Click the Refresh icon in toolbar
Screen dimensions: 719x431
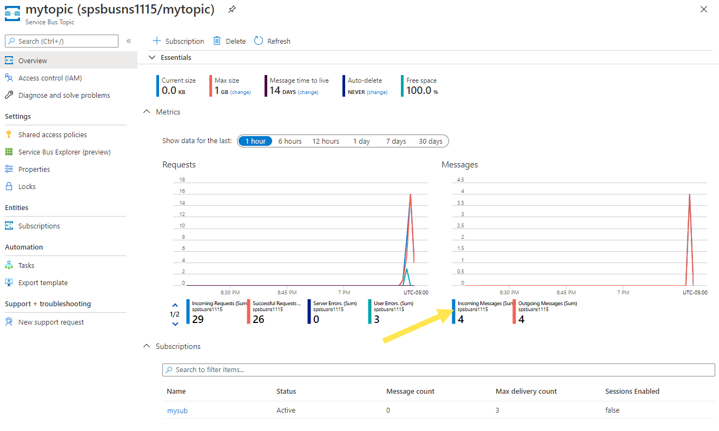[x=259, y=41]
